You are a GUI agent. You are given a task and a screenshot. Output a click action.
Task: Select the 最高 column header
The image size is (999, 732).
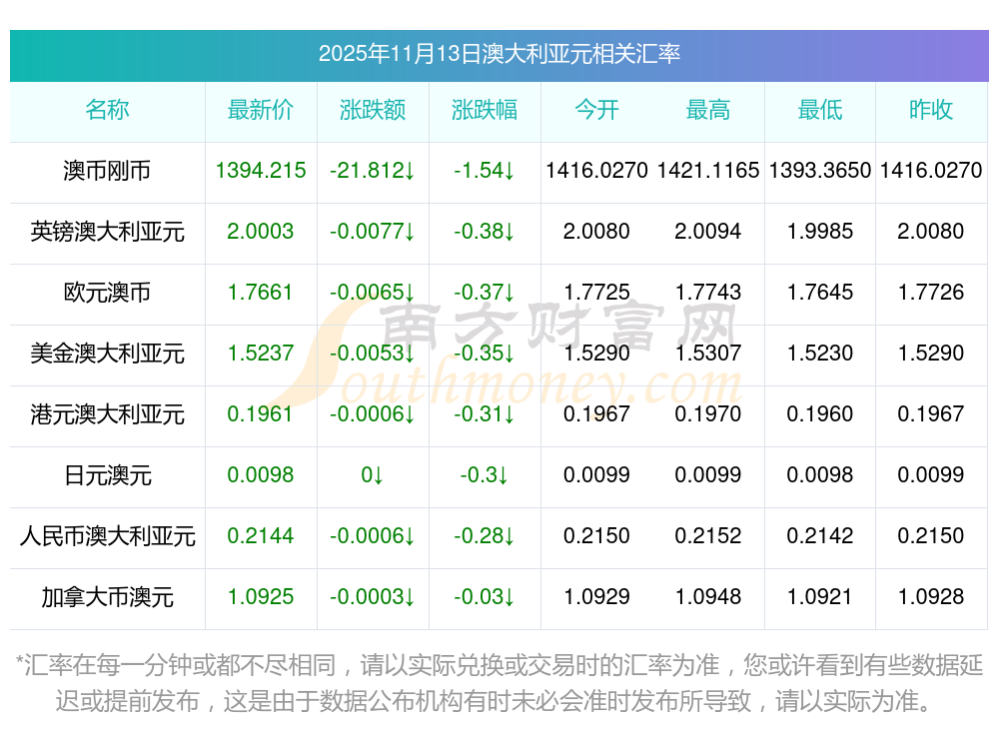[708, 110]
